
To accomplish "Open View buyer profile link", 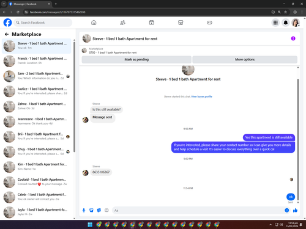I will click(x=201, y=96).
